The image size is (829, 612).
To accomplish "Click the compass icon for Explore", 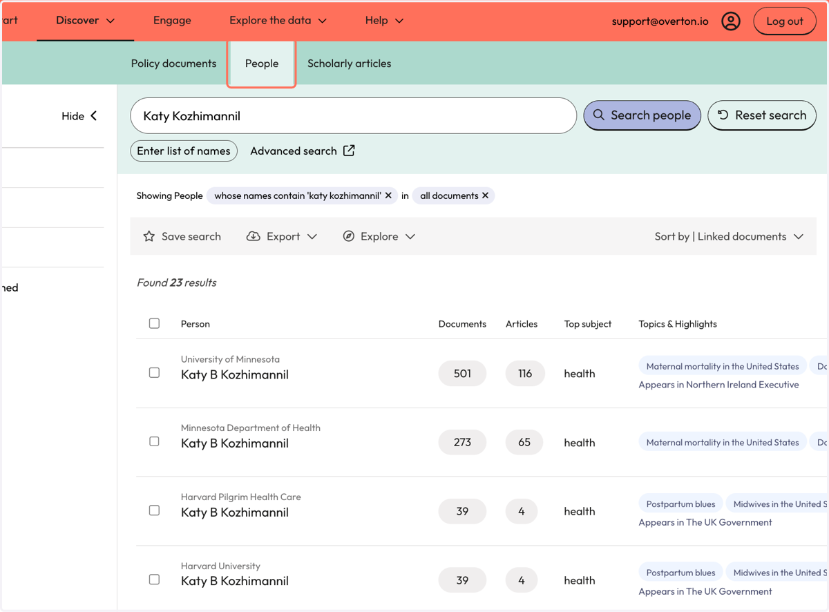I will click(349, 236).
